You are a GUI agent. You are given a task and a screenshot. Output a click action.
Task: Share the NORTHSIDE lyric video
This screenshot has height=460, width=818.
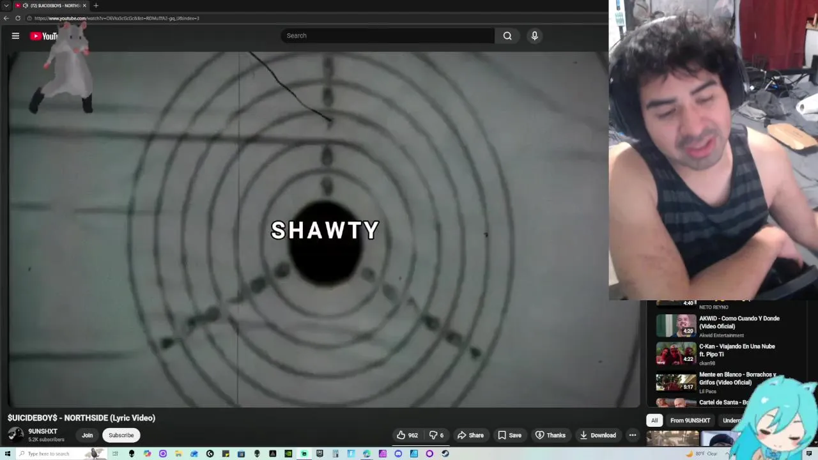tap(470, 435)
